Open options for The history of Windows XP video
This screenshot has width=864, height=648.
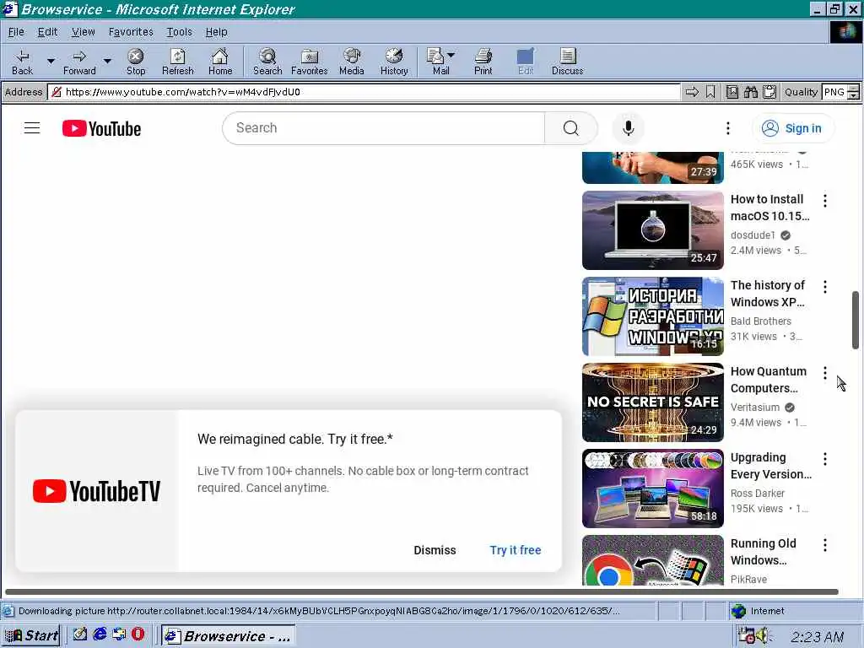(825, 287)
